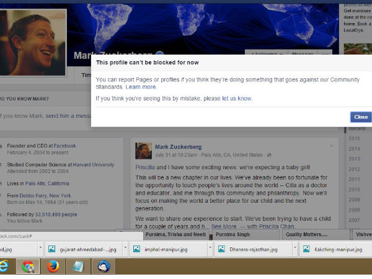Open the Learn more link
The image size is (372, 279).
click(x=141, y=87)
